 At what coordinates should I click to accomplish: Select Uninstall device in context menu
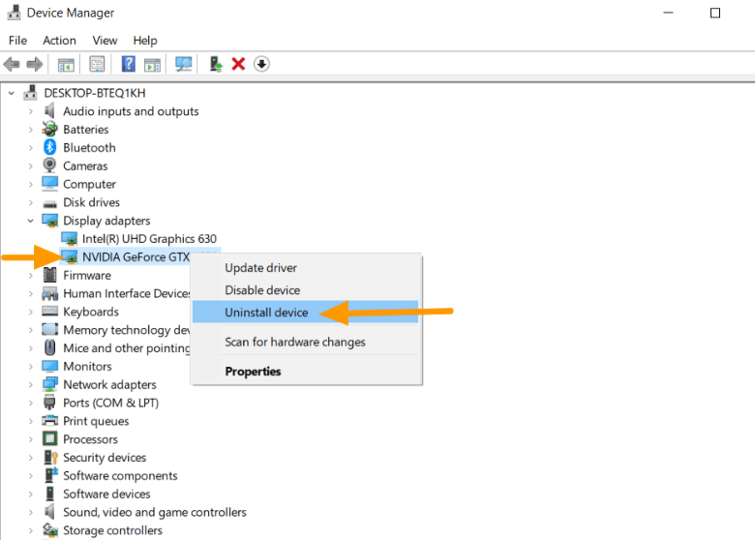click(x=305, y=313)
